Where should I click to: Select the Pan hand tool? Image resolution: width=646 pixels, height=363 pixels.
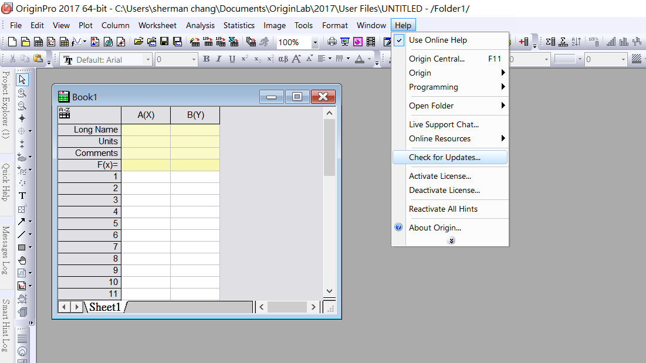click(x=22, y=260)
